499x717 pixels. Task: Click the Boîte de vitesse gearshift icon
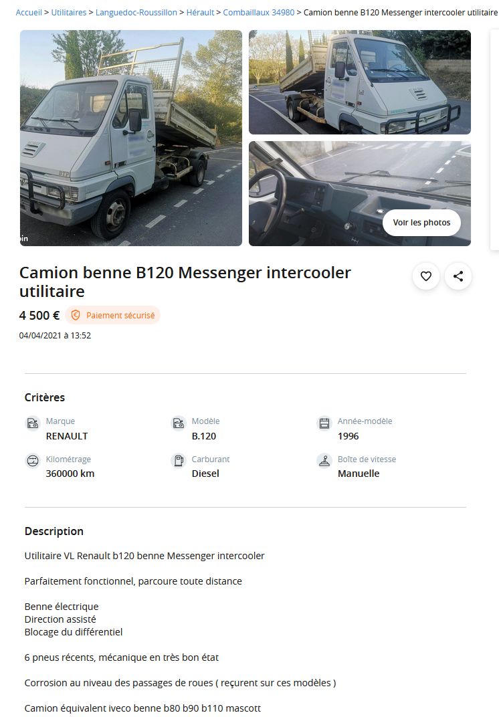(x=324, y=461)
